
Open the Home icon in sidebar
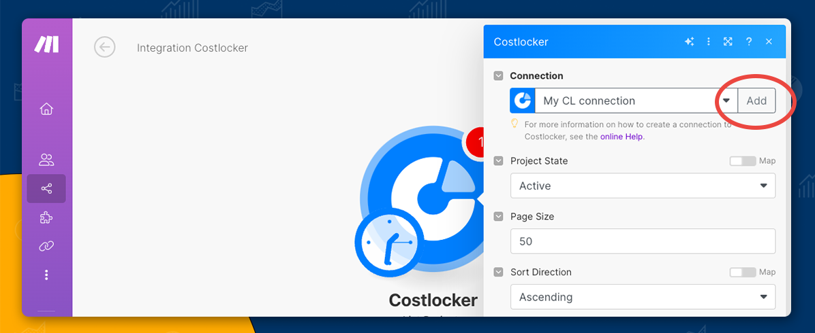tap(46, 109)
